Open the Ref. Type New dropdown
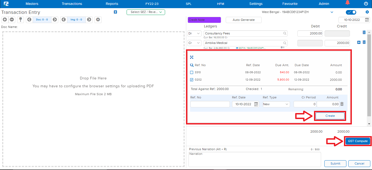 [276, 104]
